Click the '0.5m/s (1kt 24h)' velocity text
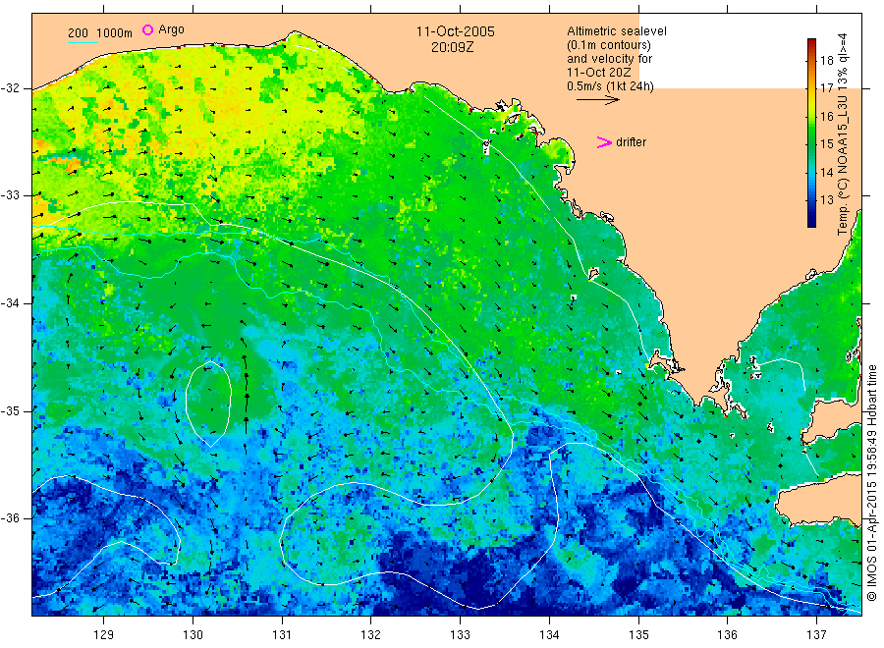The image size is (884, 648). (x=611, y=86)
